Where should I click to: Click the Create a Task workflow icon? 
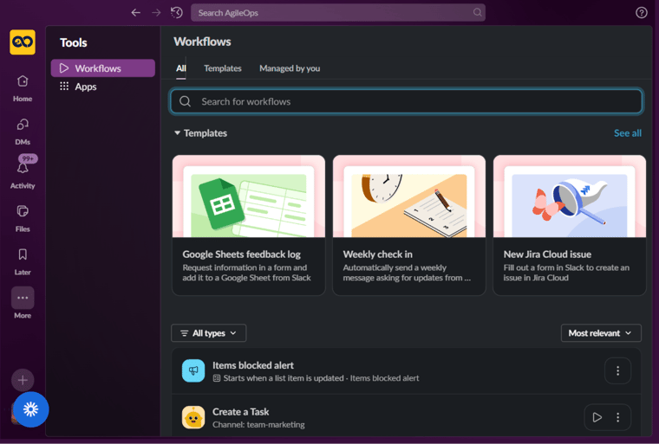[193, 417]
